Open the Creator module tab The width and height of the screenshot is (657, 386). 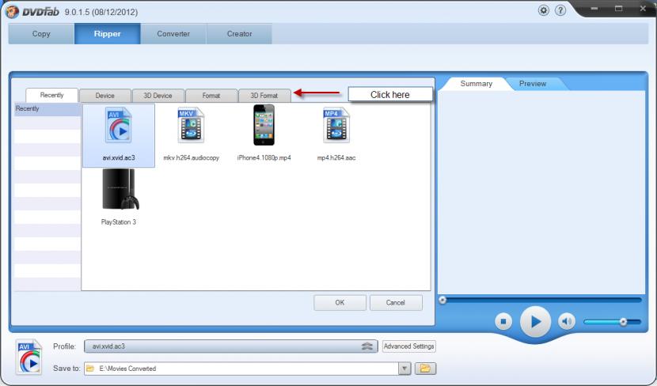[239, 33]
